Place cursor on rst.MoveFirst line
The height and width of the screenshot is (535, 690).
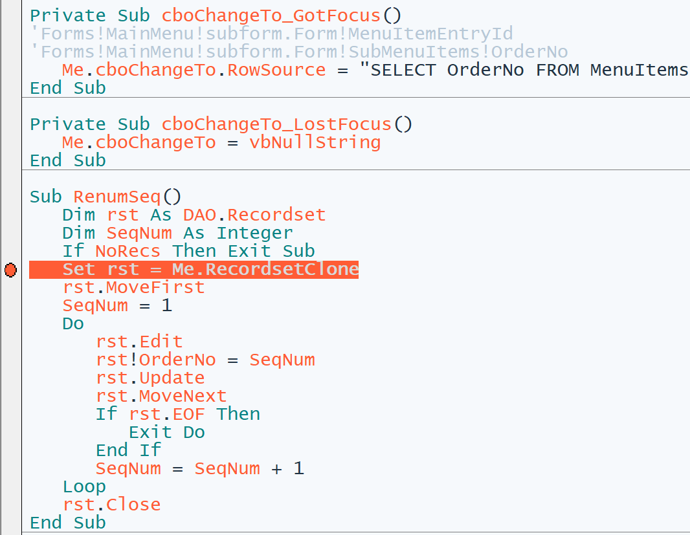point(133,287)
